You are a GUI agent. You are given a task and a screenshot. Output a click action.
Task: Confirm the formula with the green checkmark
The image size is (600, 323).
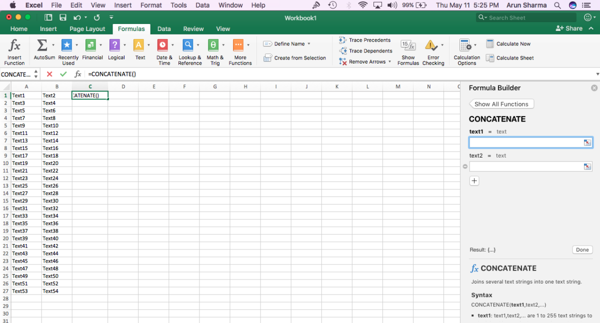click(x=62, y=73)
